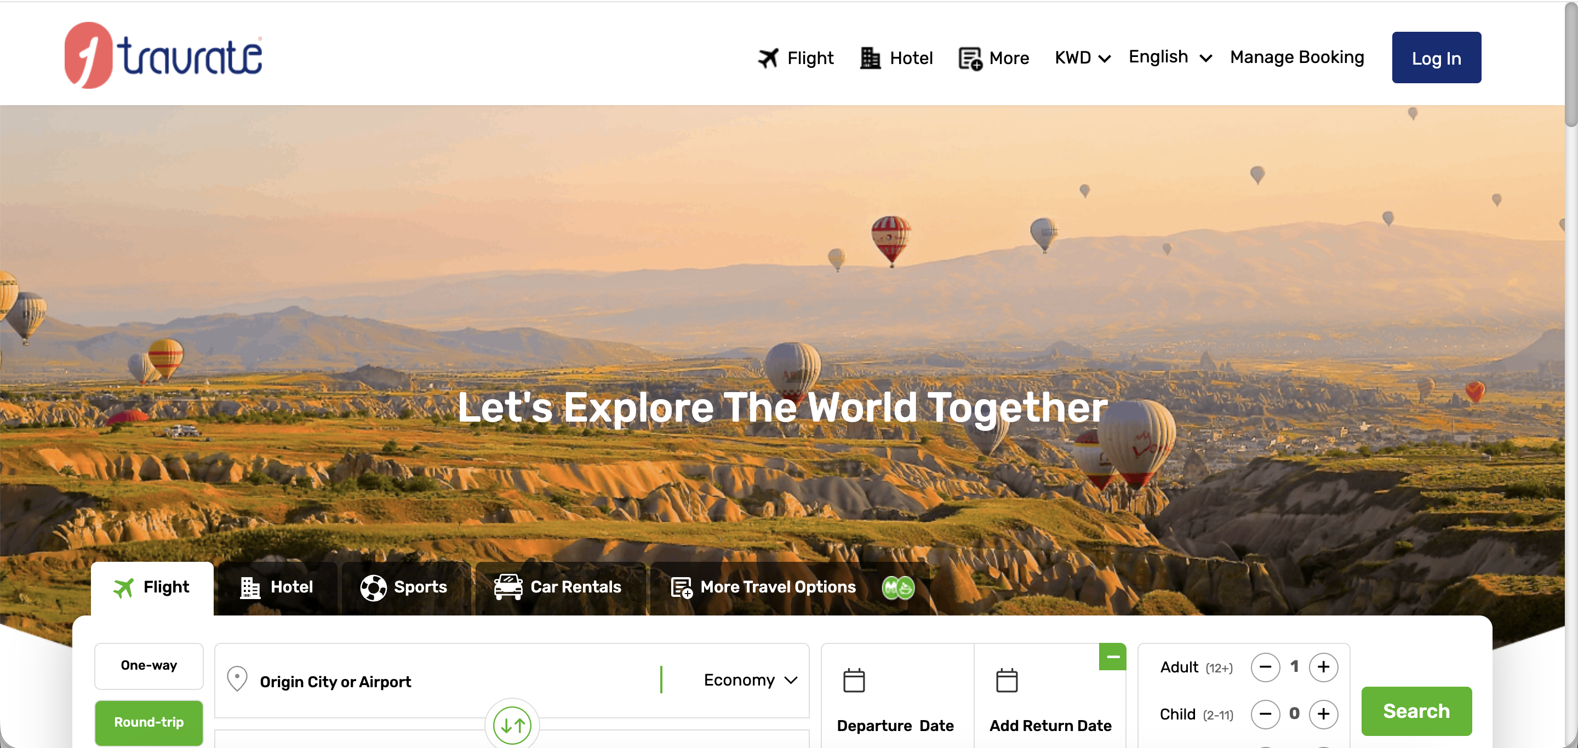Decrease child passenger count
The width and height of the screenshot is (1578, 748).
(x=1265, y=714)
